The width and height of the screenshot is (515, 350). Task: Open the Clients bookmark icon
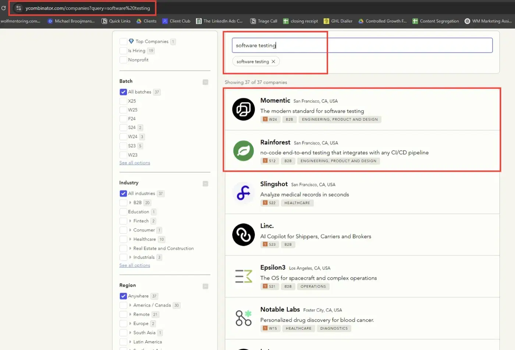[x=139, y=21]
